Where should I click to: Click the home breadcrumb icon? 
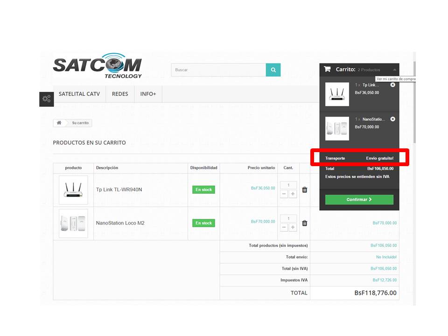pos(59,123)
